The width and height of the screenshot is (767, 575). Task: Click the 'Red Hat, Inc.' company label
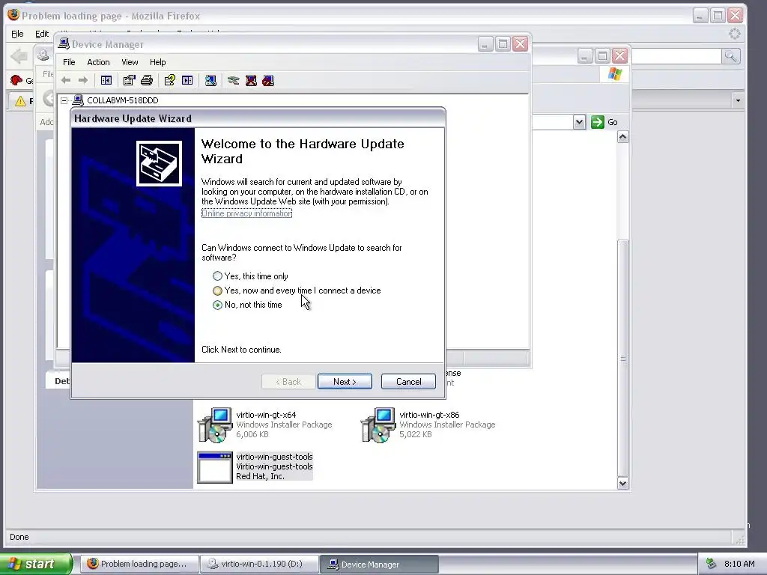click(x=260, y=476)
